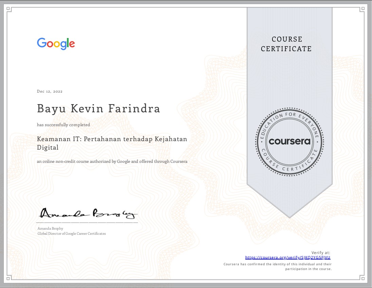Screen dimensions: 372x288
Task: Click the bottom-right corner border ornament
Action: 363,279
